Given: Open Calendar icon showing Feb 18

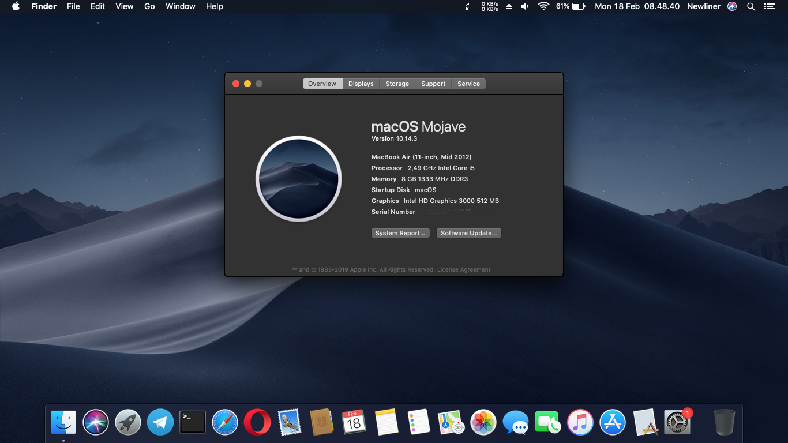Looking at the screenshot, I should pos(354,422).
